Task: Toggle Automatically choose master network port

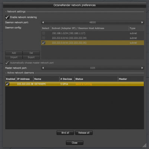Action: [x=7, y=63]
